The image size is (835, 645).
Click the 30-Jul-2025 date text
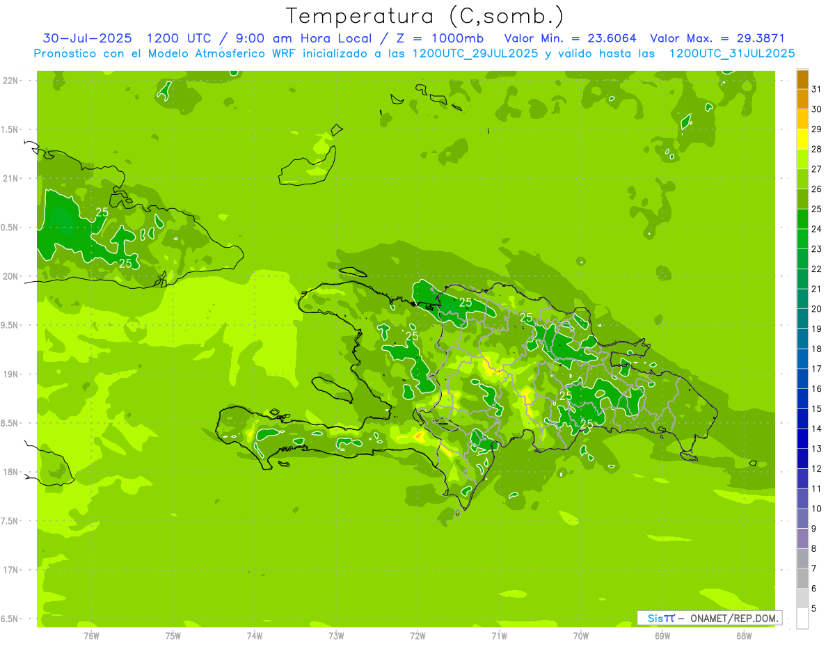point(87,38)
